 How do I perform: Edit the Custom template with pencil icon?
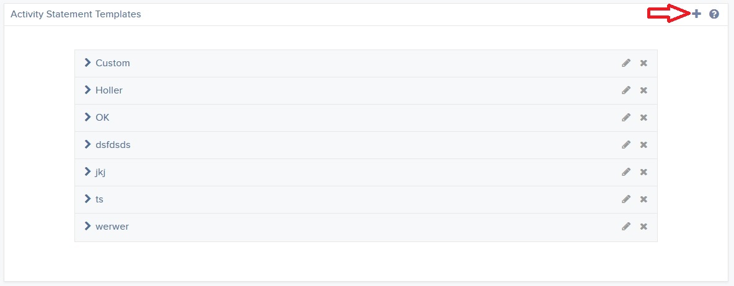pyautogui.click(x=626, y=63)
